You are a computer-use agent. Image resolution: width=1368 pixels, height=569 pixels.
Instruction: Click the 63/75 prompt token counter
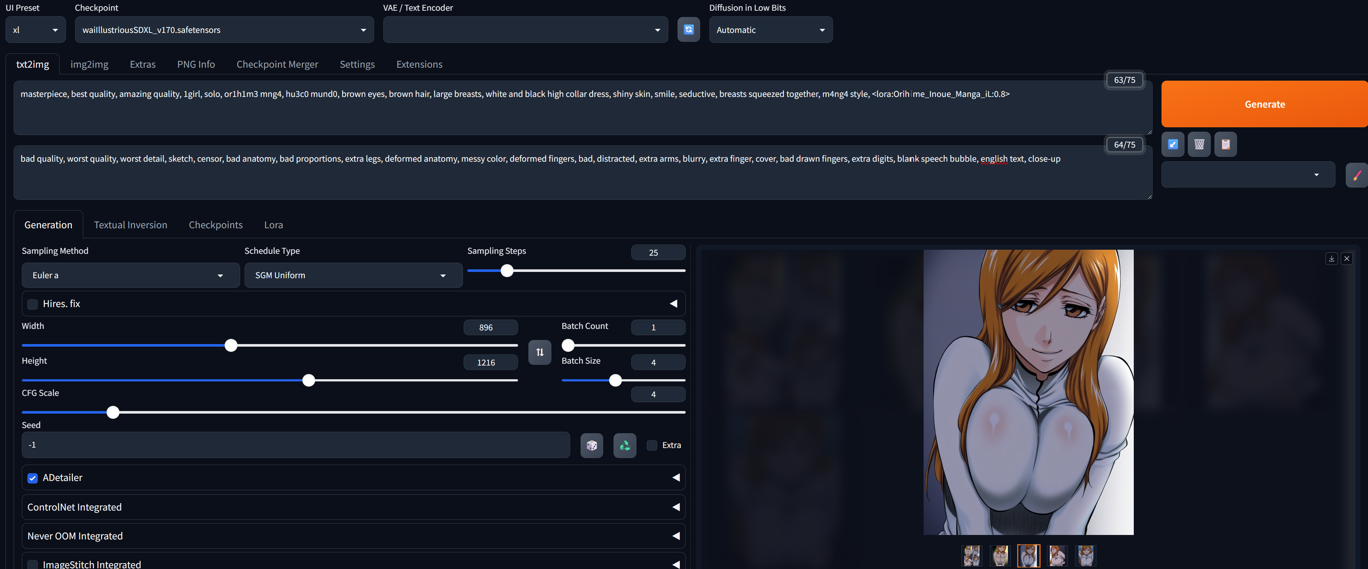(1124, 80)
